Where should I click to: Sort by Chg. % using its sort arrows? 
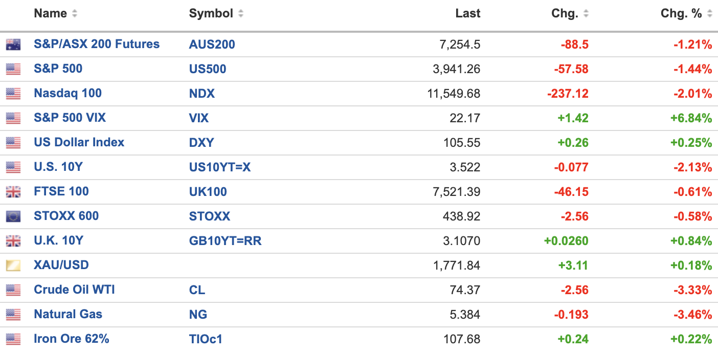coord(709,14)
